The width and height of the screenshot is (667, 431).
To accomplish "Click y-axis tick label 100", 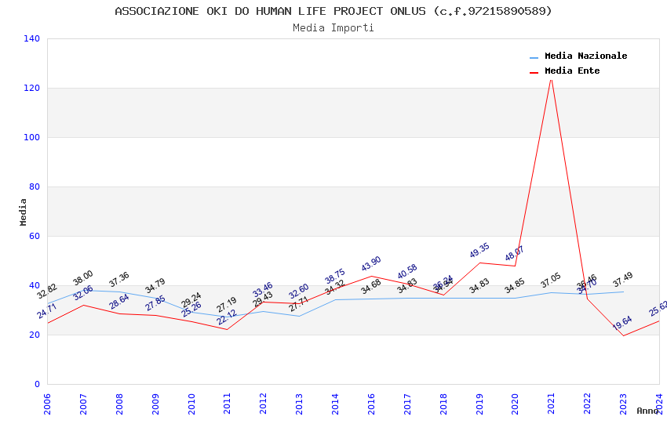I will coord(32,137).
